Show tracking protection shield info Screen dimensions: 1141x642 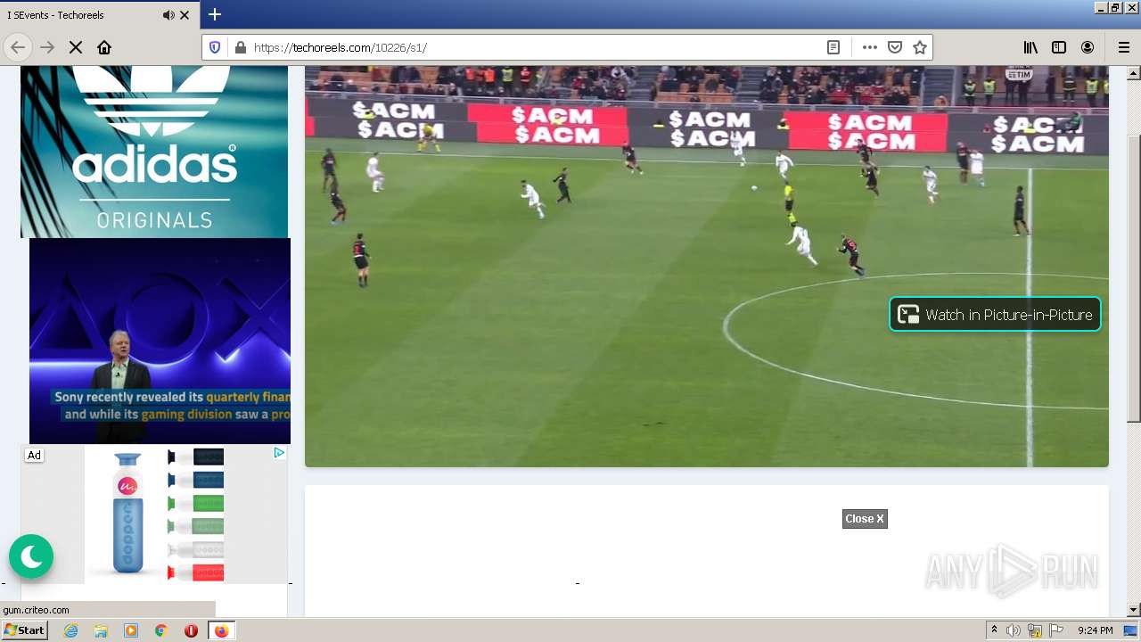pos(215,47)
